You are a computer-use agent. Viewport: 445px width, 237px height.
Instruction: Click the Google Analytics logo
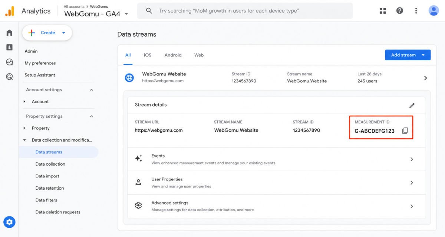pyautogui.click(x=10, y=11)
